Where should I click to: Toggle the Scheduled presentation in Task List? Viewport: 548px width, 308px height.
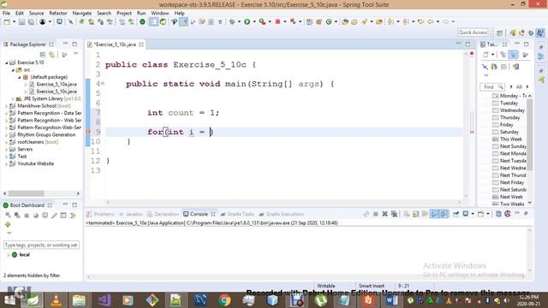point(513,55)
